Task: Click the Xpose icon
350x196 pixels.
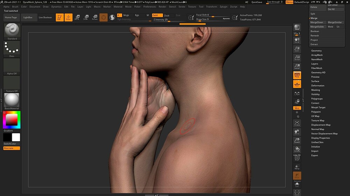Action: click(x=297, y=193)
